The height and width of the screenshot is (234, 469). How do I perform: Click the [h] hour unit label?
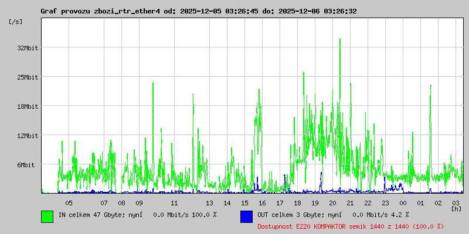pyautogui.click(x=456, y=209)
